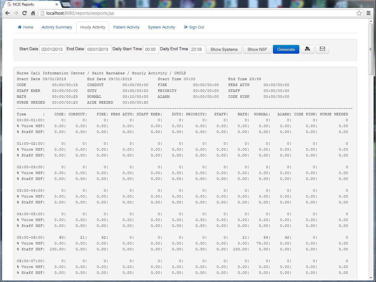Toggle the Show Systems button
The width and height of the screenshot is (376, 282).
tap(224, 49)
